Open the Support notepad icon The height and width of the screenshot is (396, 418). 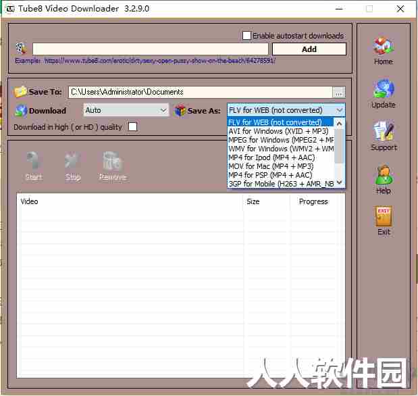[384, 131]
